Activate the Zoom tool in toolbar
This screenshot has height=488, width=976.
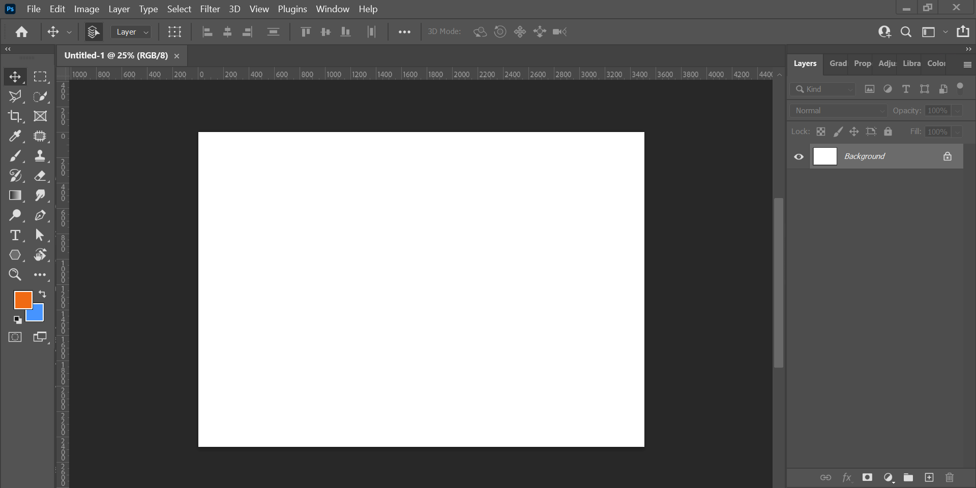click(15, 275)
